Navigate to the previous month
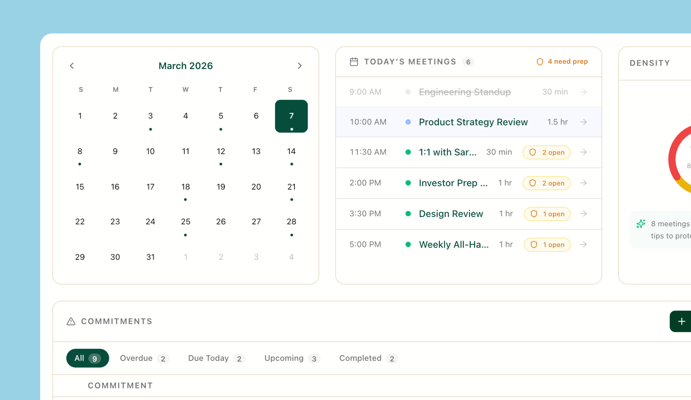This screenshot has width=691, height=400. (x=72, y=66)
